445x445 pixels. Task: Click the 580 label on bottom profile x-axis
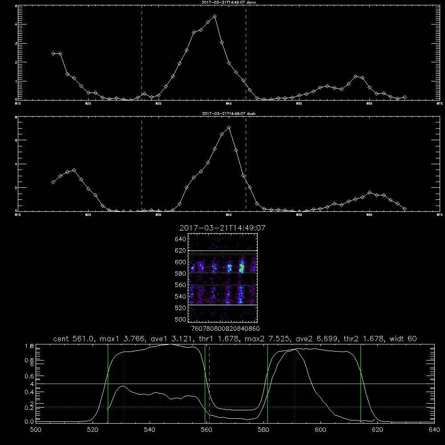coord(263,430)
